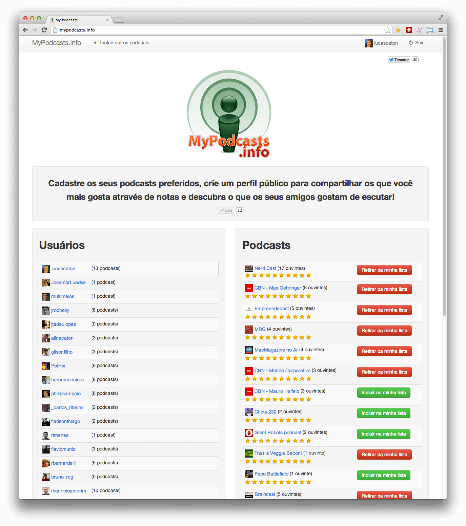Reload the page with the refresh icon
The width and height of the screenshot is (466, 526).
44,30
